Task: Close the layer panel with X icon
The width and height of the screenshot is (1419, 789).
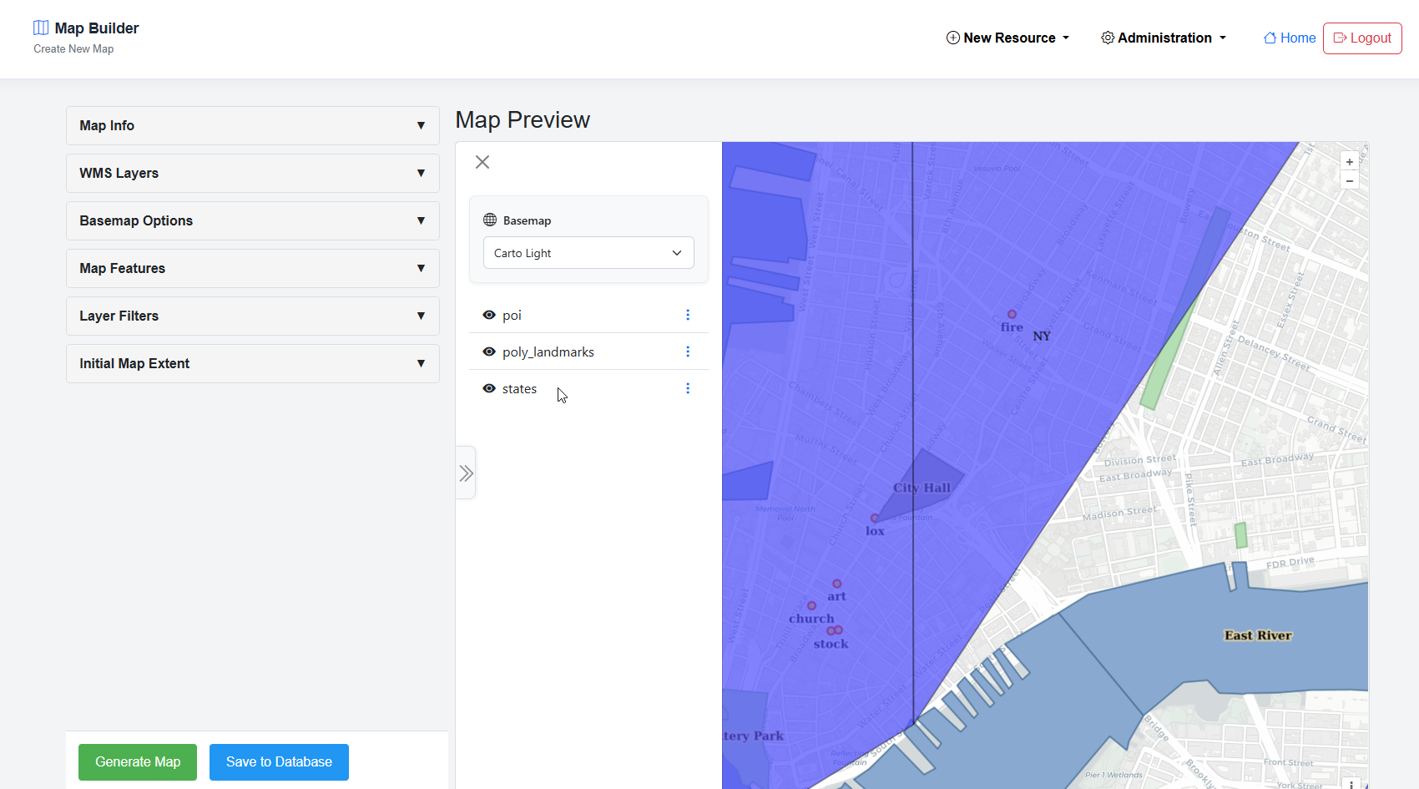Action: click(482, 162)
